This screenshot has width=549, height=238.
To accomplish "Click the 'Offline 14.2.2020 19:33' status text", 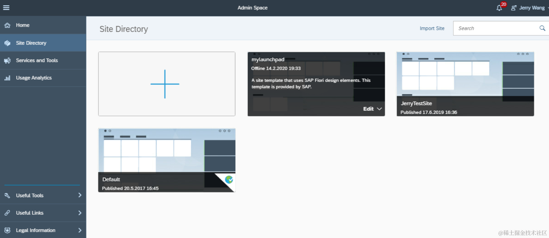I will tap(276, 68).
